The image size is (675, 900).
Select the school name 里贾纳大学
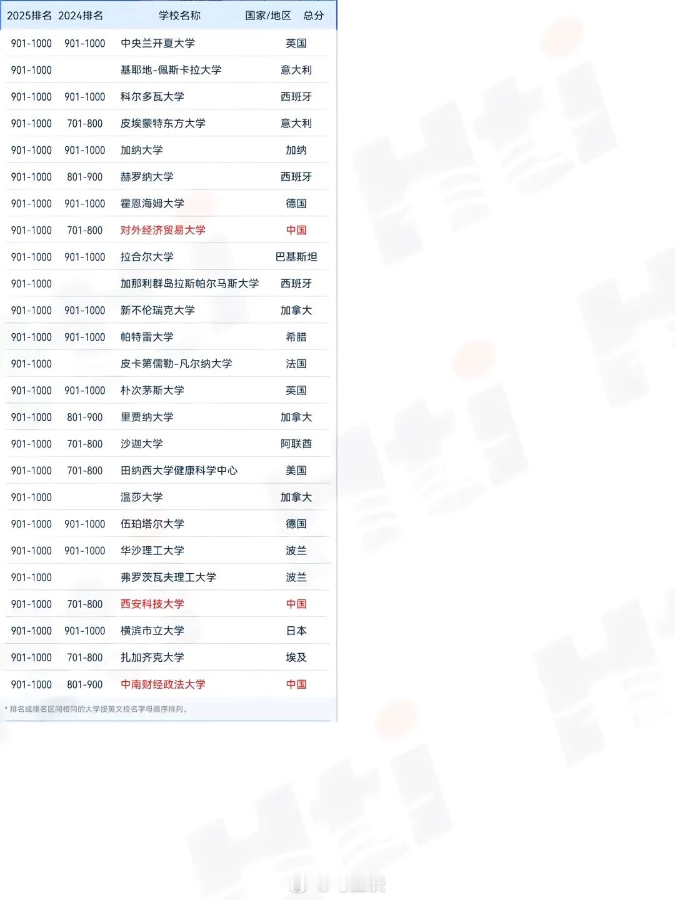pyautogui.click(x=147, y=417)
